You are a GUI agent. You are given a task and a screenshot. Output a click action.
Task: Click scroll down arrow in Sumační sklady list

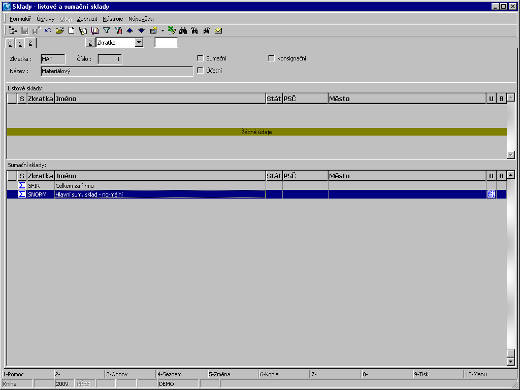511,361
